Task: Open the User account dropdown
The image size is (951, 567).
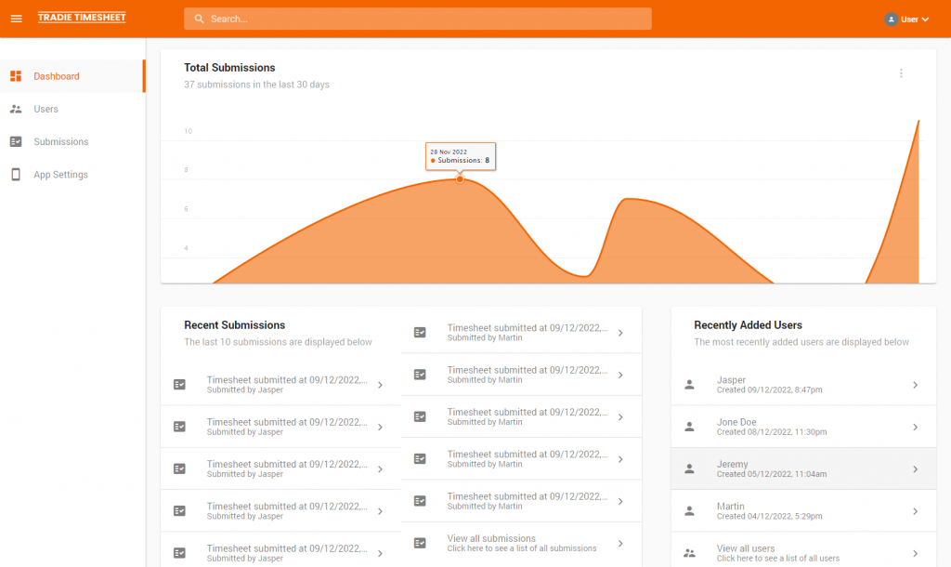Action: 906,18
